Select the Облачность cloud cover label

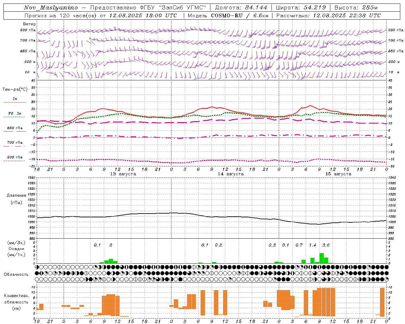pyautogui.click(x=16, y=274)
